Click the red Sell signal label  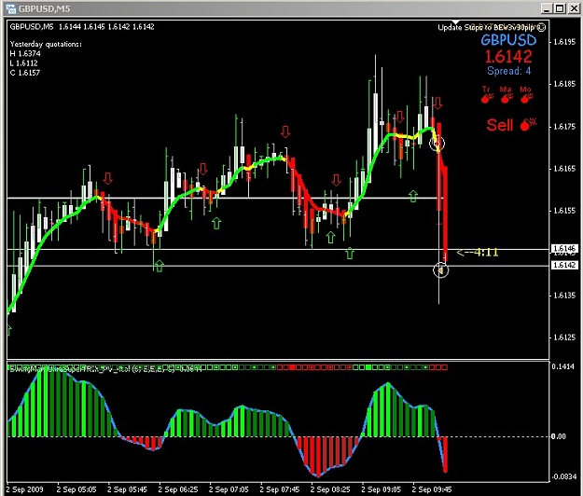(x=500, y=125)
